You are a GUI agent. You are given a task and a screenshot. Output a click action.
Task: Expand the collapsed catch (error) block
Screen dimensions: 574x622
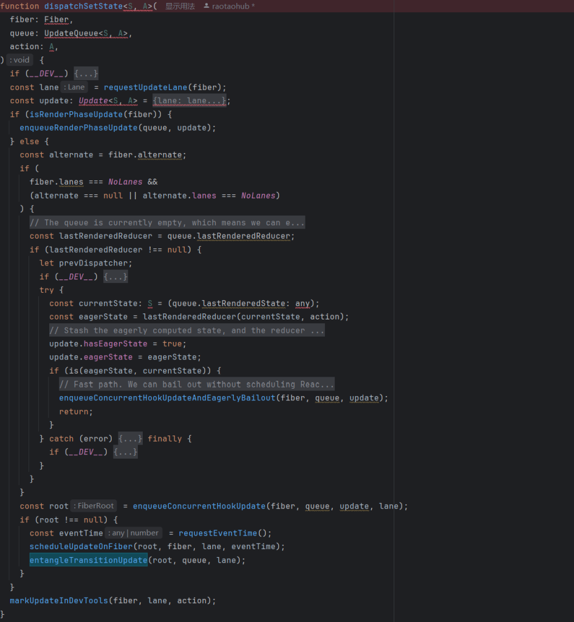click(129, 438)
